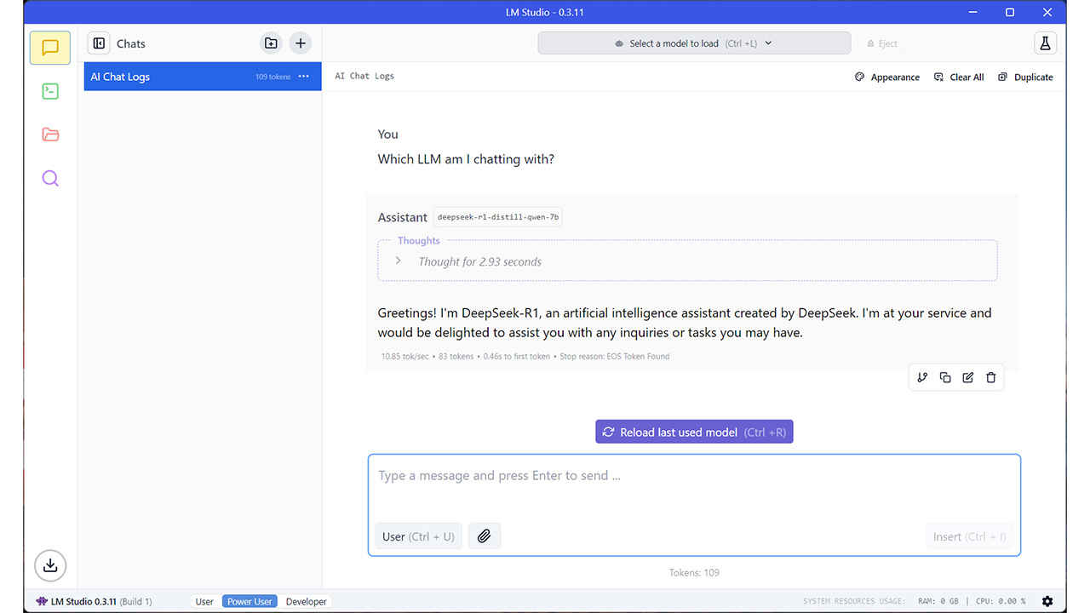Expand the Thoughts section chevron
The image size is (1090, 613).
click(398, 261)
